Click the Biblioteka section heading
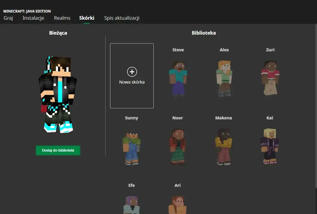Screen dimensions: 317x214 [x=204, y=33]
